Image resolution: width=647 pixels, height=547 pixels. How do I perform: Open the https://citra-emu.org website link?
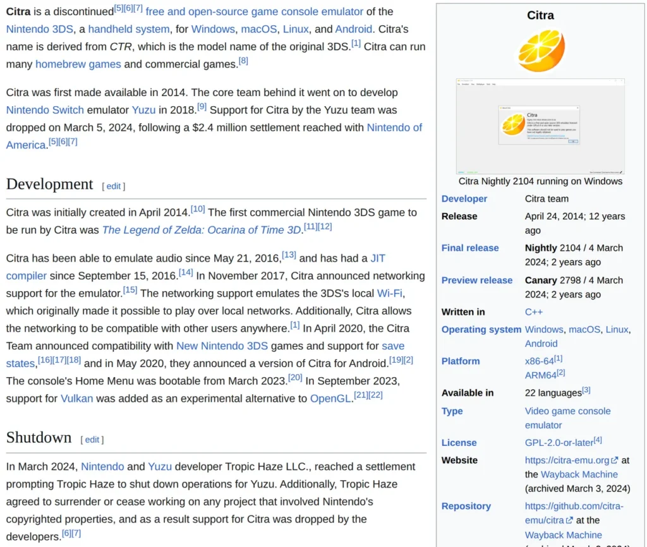567,460
